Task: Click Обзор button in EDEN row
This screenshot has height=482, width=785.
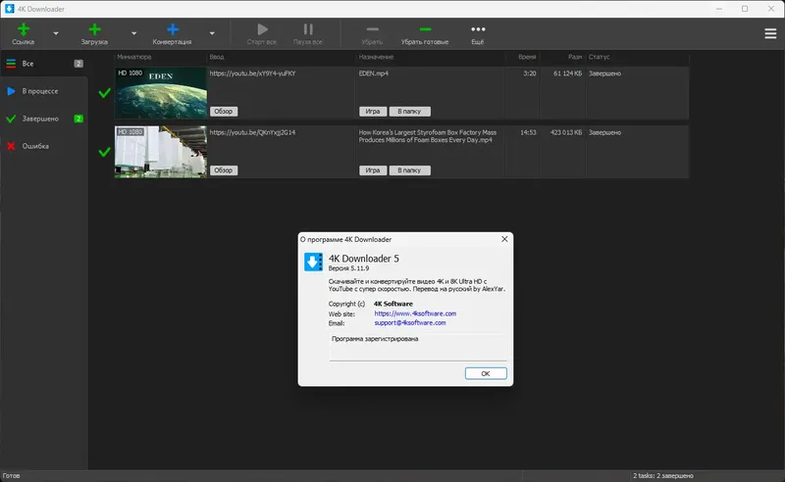Action: pyautogui.click(x=224, y=112)
